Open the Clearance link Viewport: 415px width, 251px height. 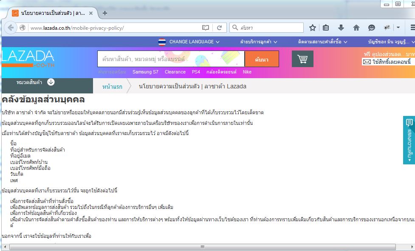point(175,72)
